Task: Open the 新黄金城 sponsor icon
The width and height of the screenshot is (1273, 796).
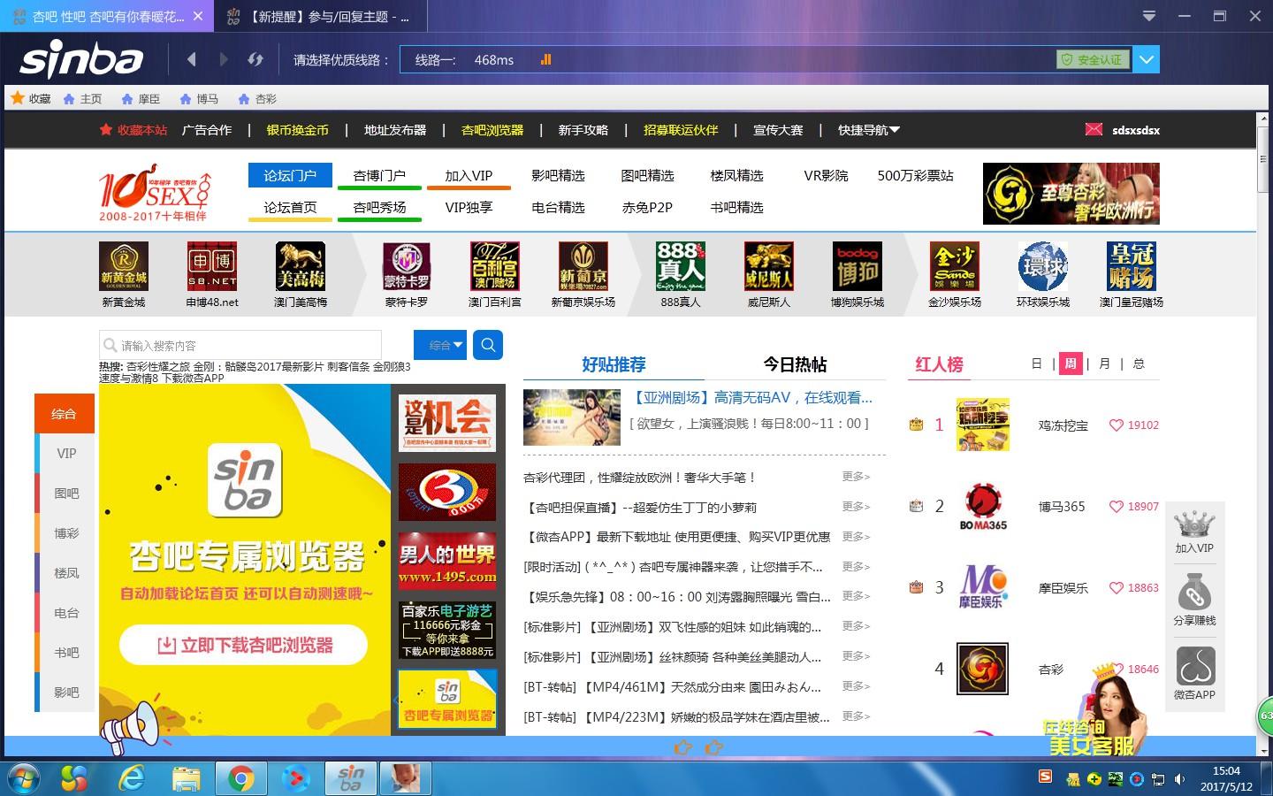Action: pyautogui.click(x=124, y=266)
